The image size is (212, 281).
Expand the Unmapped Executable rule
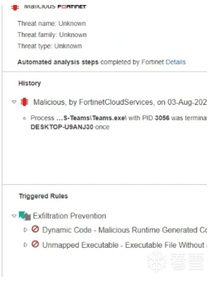[26, 245]
